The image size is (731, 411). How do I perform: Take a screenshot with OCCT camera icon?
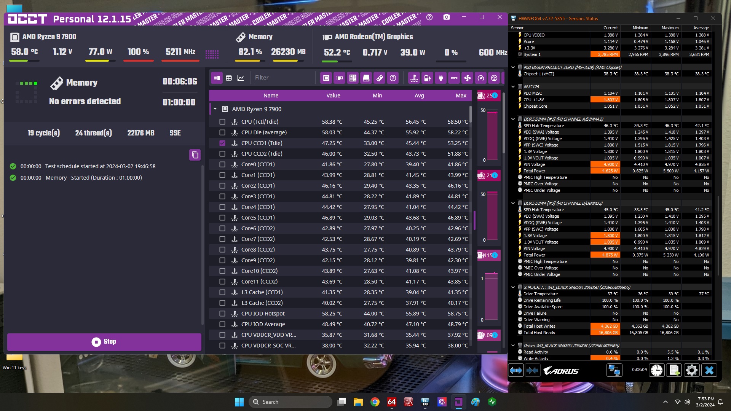coord(447,17)
